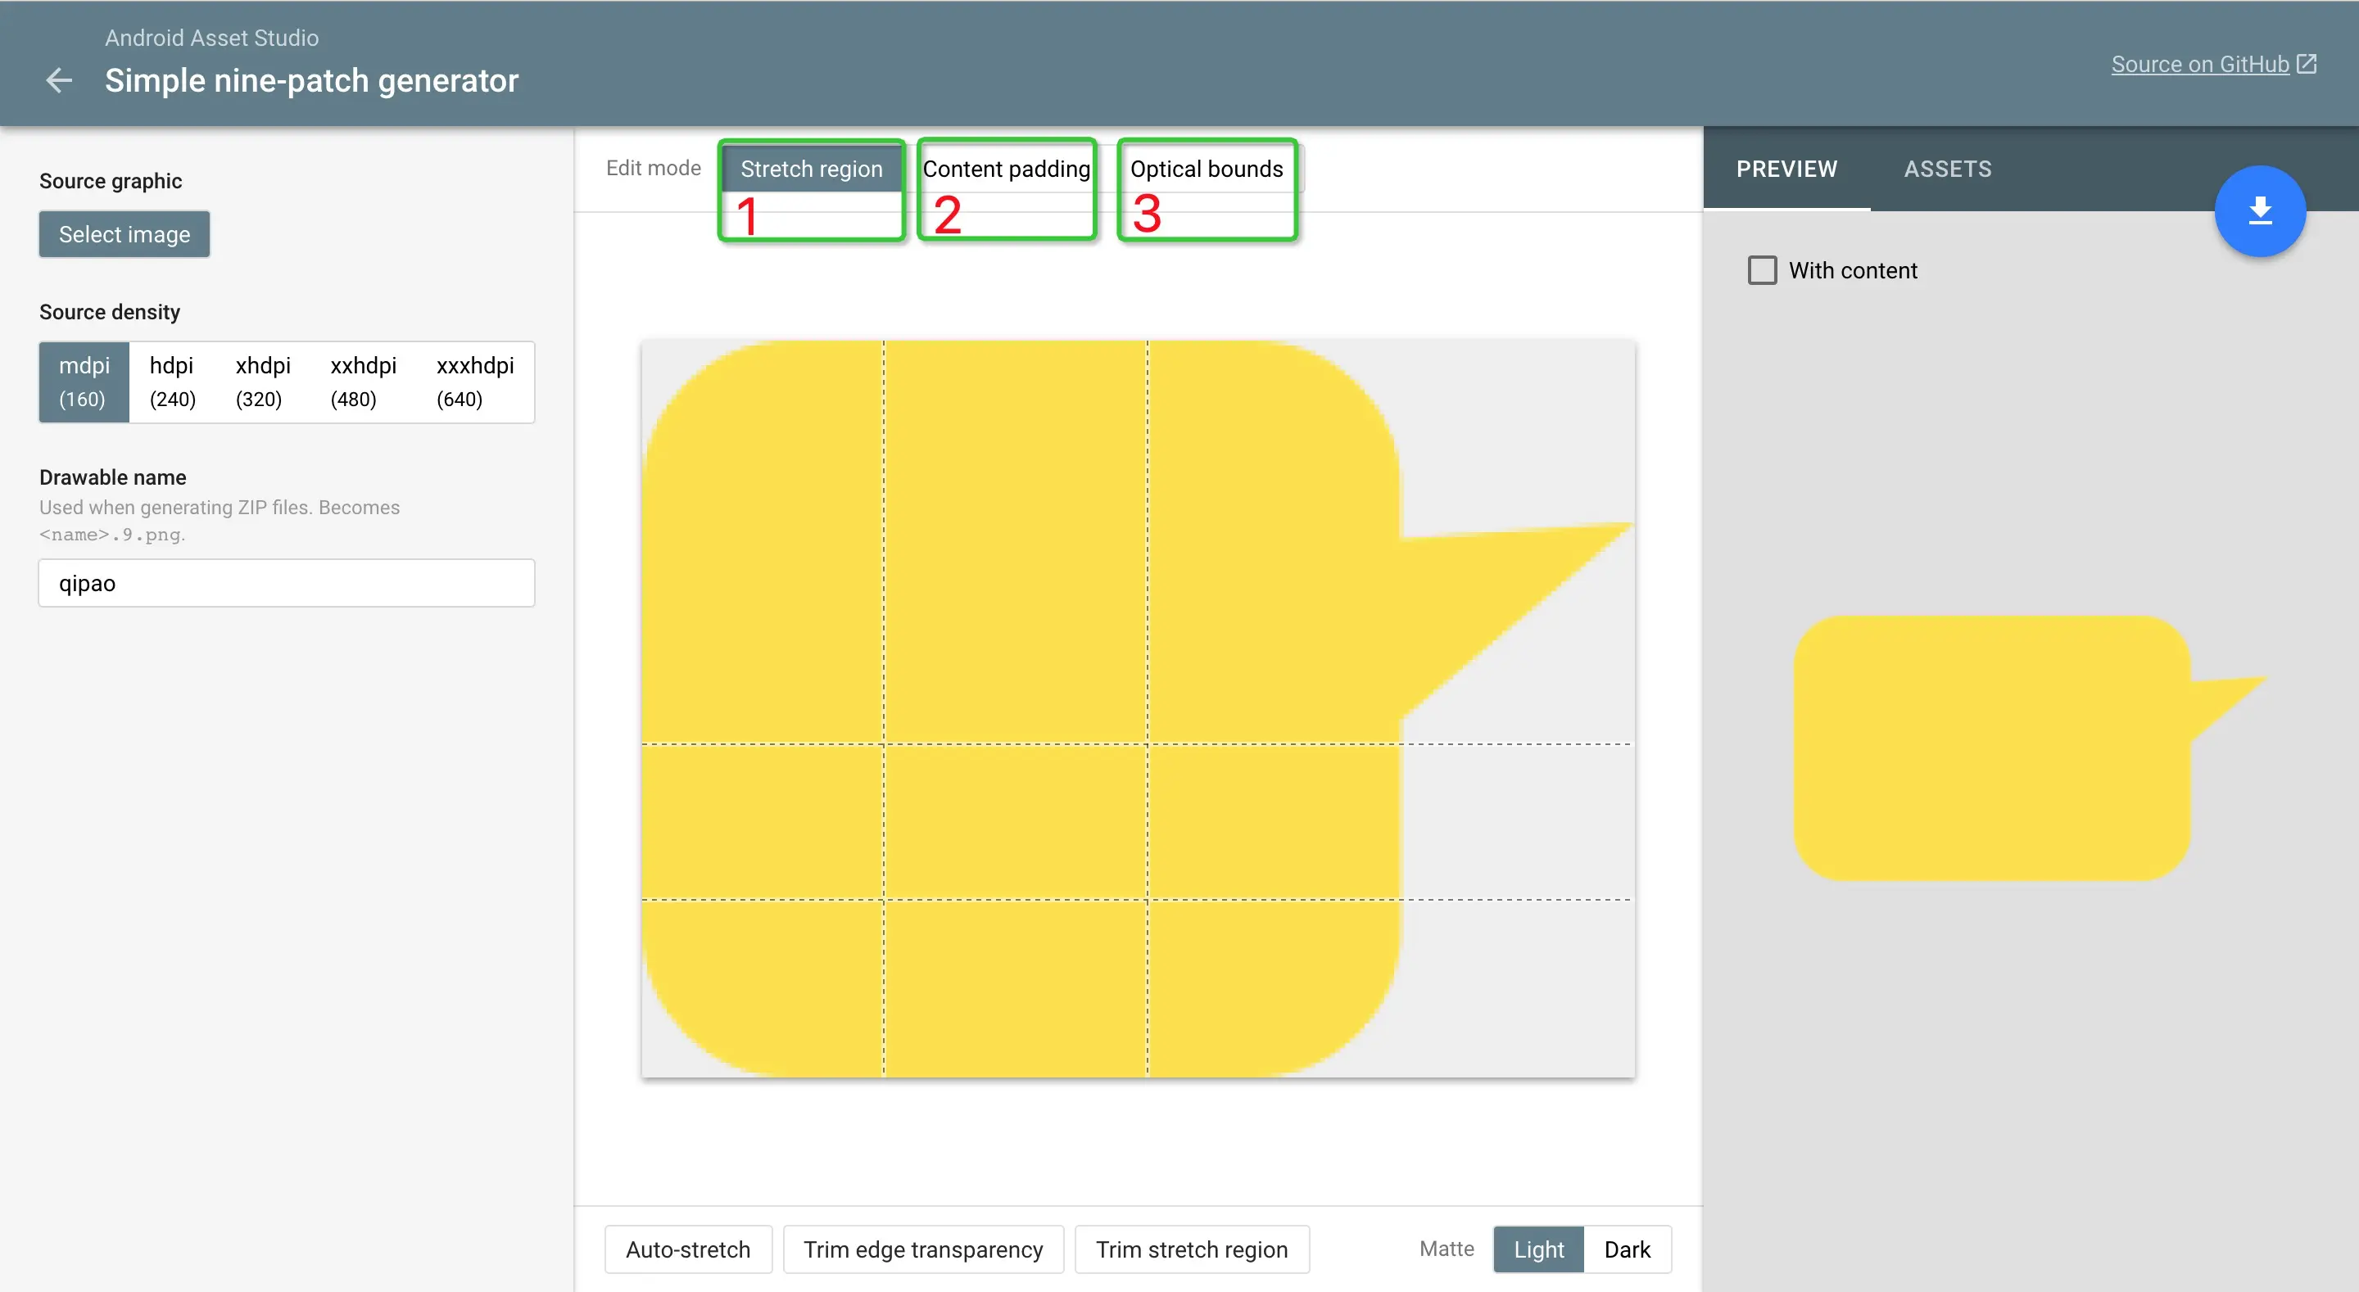Click the back arrow icon
Viewport: 2359px width, 1292px height.
[x=59, y=80]
